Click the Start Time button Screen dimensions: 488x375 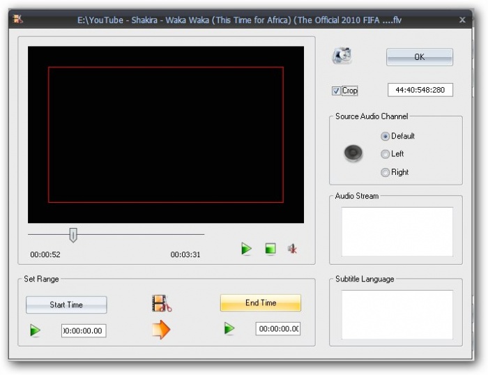66,305
